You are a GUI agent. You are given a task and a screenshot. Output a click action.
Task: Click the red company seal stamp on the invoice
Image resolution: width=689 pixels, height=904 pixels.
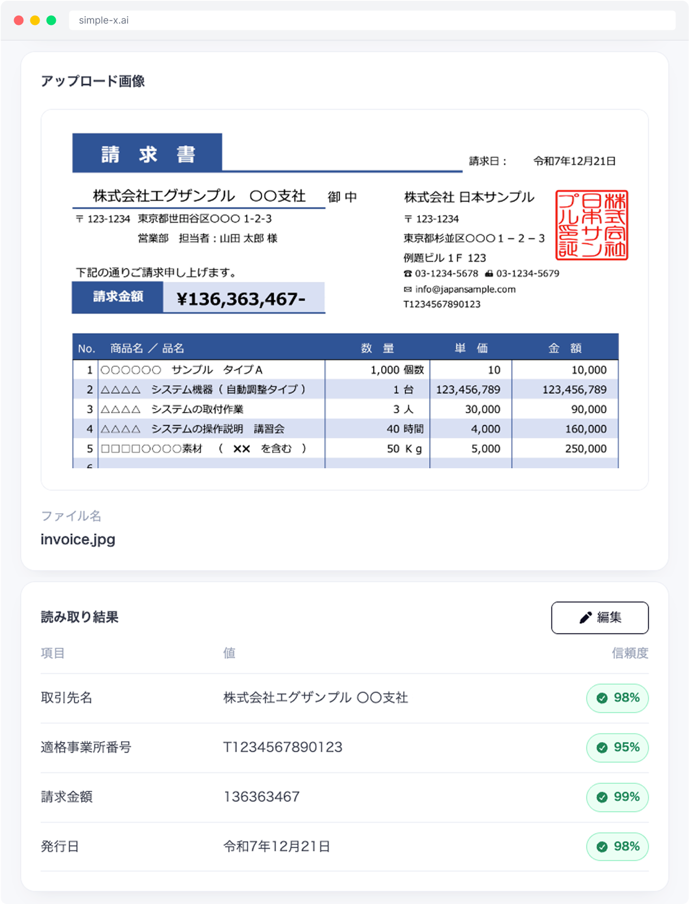[x=591, y=225]
